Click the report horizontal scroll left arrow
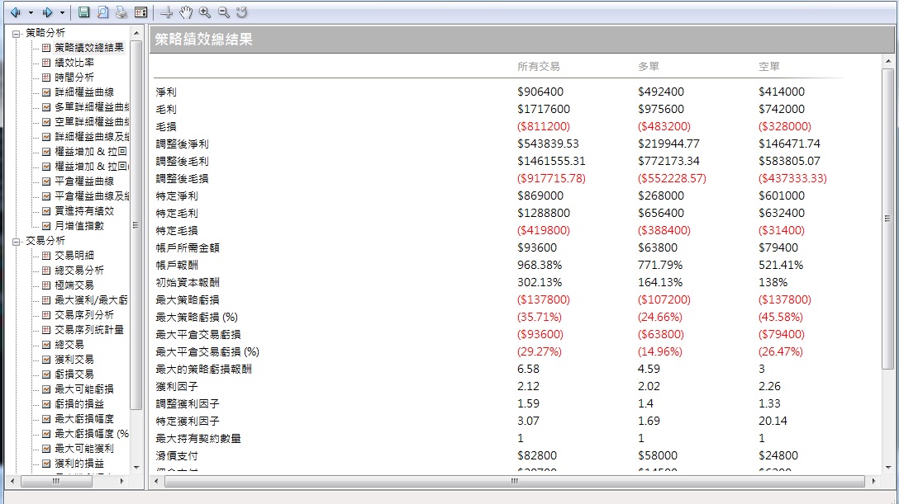The width and height of the screenshot is (899, 504). coord(156,481)
